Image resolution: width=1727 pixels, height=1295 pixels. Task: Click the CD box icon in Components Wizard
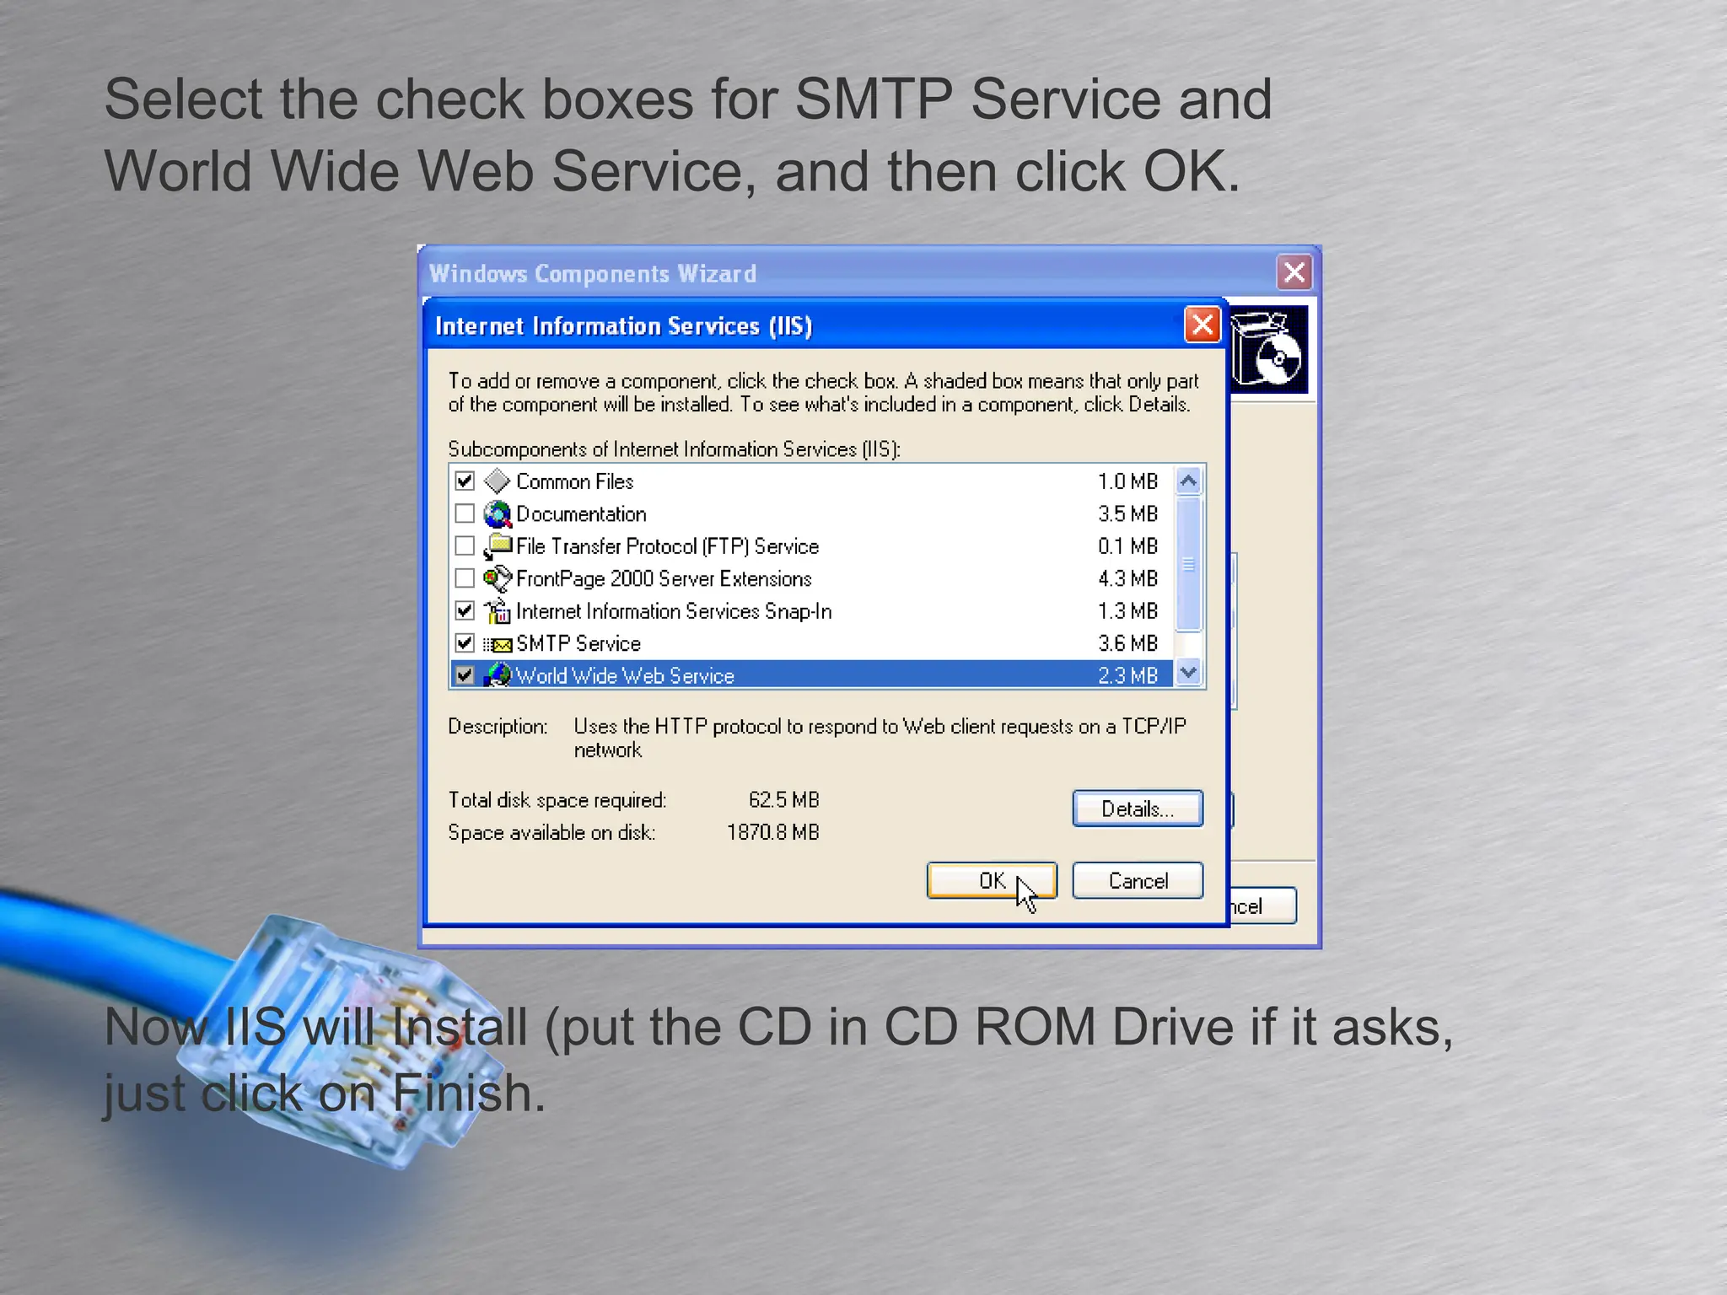point(1268,350)
